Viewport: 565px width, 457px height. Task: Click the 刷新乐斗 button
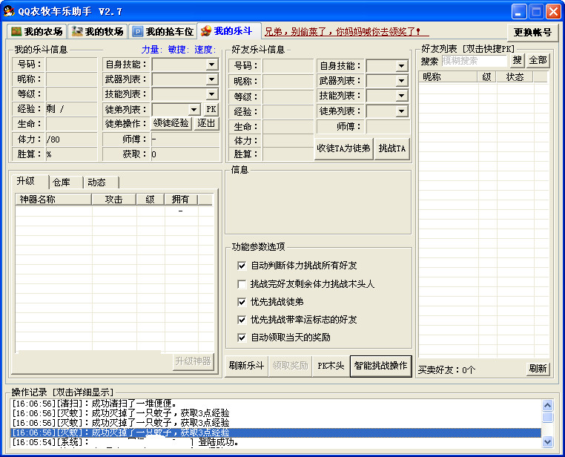click(x=246, y=366)
